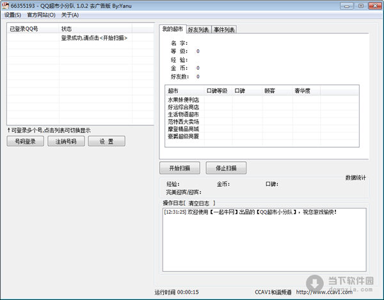Switch to the 好友列表 tab
The image size is (384, 300).
click(x=198, y=30)
